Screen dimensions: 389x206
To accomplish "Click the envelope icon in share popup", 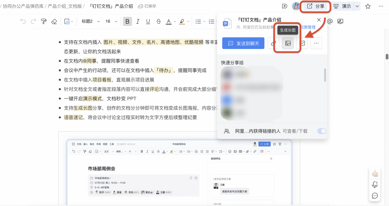I will pos(302,43).
